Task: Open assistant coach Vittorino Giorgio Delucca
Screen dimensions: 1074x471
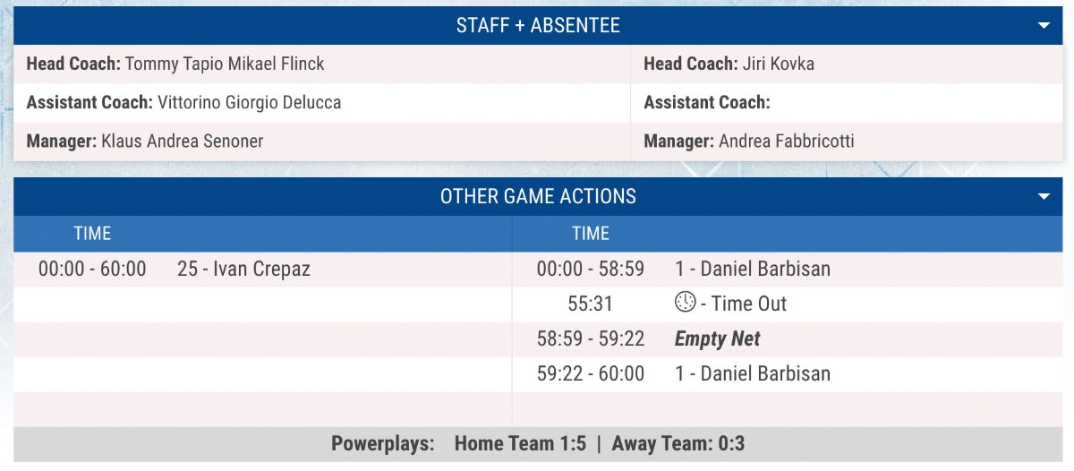Action: click(x=249, y=103)
